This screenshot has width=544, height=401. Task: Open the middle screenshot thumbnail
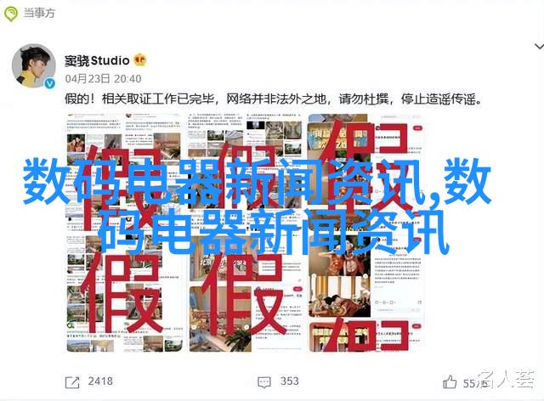tap(246, 233)
